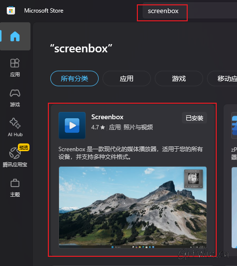This screenshot has width=237, height=266.
Task: Click the 照片与视频 category text
Action: [138, 127]
